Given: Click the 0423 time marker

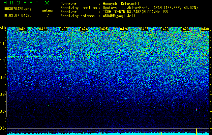Looking at the screenshot, I should point(63,29).
